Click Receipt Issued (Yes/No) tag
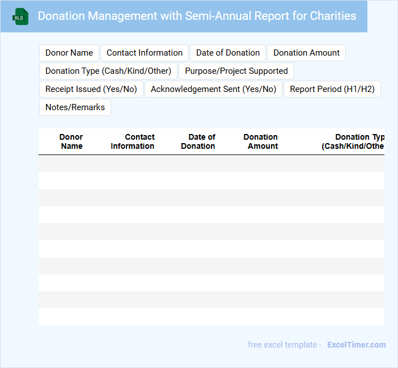The width and height of the screenshot is (398, 368). [x=91, y=89]
